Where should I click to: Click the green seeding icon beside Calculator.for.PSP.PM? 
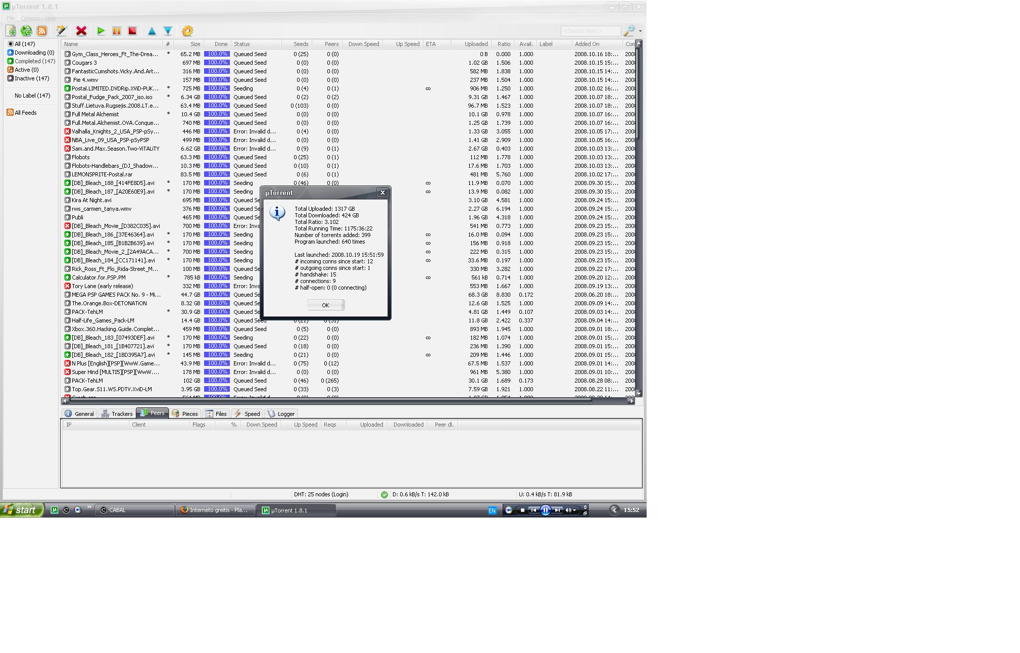pyautogui.click(x=67, y=277)
